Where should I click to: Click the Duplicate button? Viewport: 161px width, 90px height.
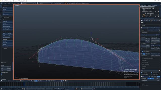pos(8,21)
